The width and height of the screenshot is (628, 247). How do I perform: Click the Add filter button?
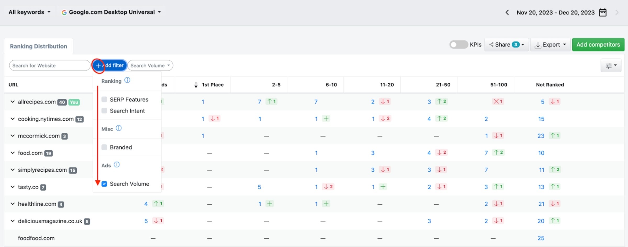pos(109,65)
